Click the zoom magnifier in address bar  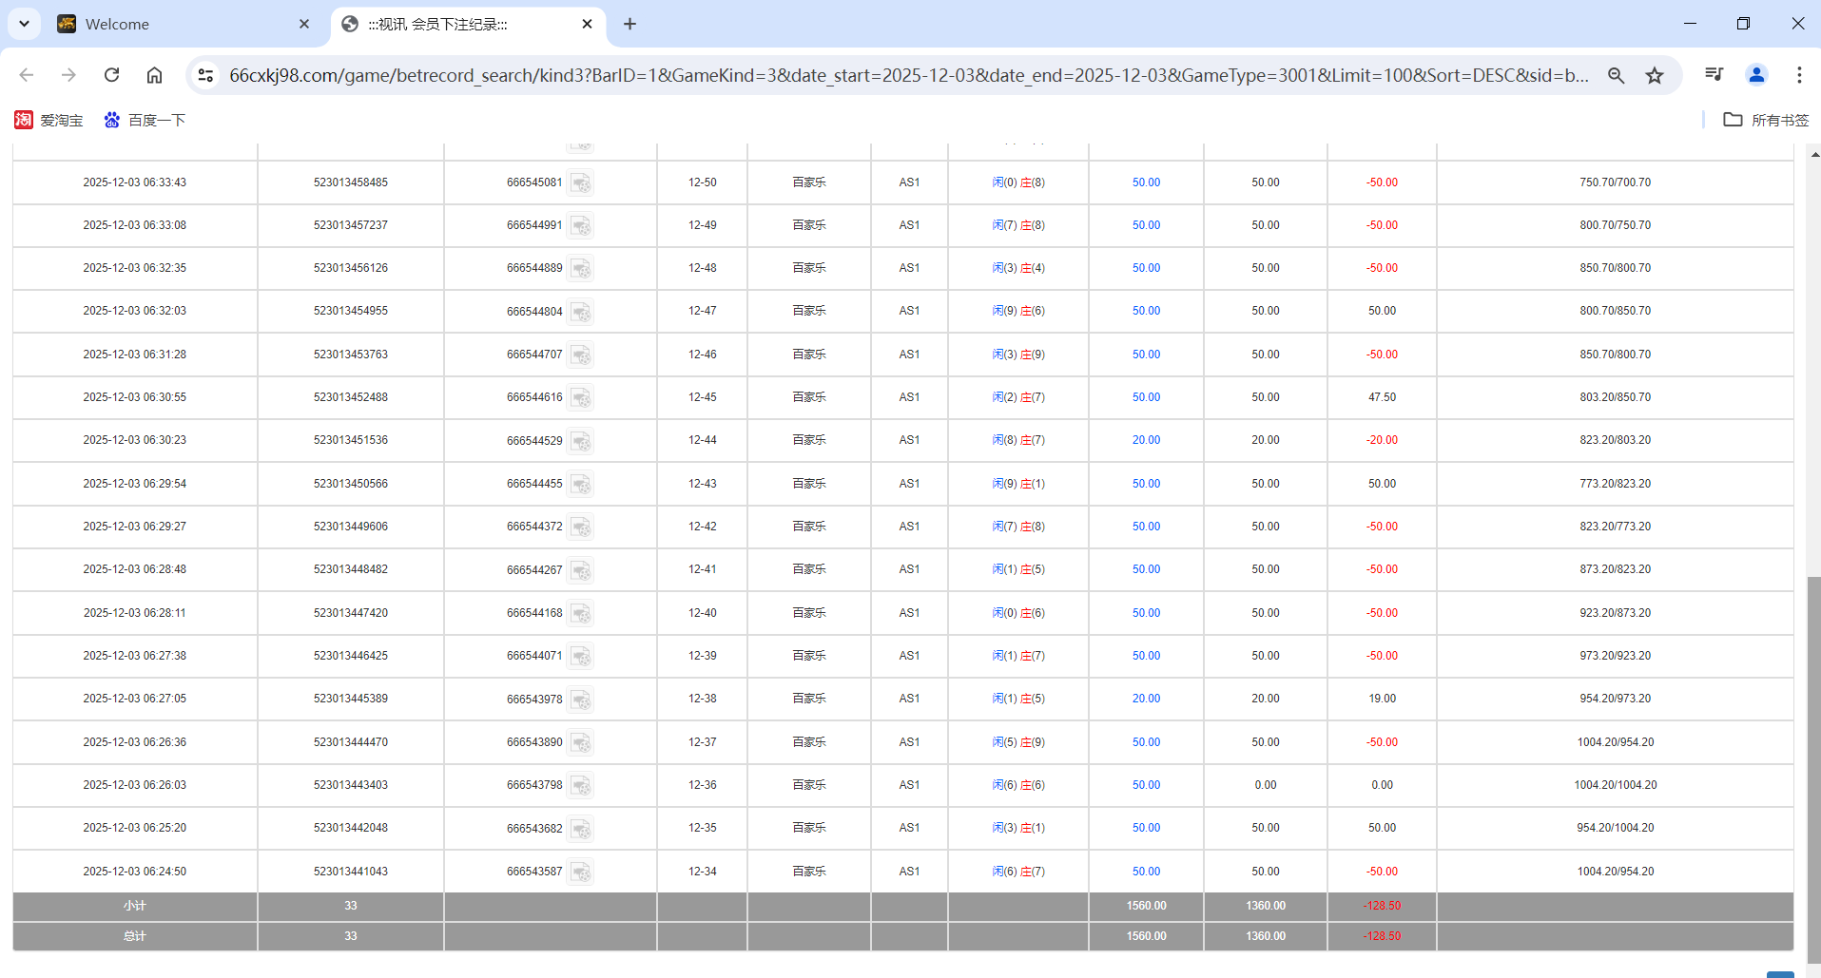[x=1616, y=75]
